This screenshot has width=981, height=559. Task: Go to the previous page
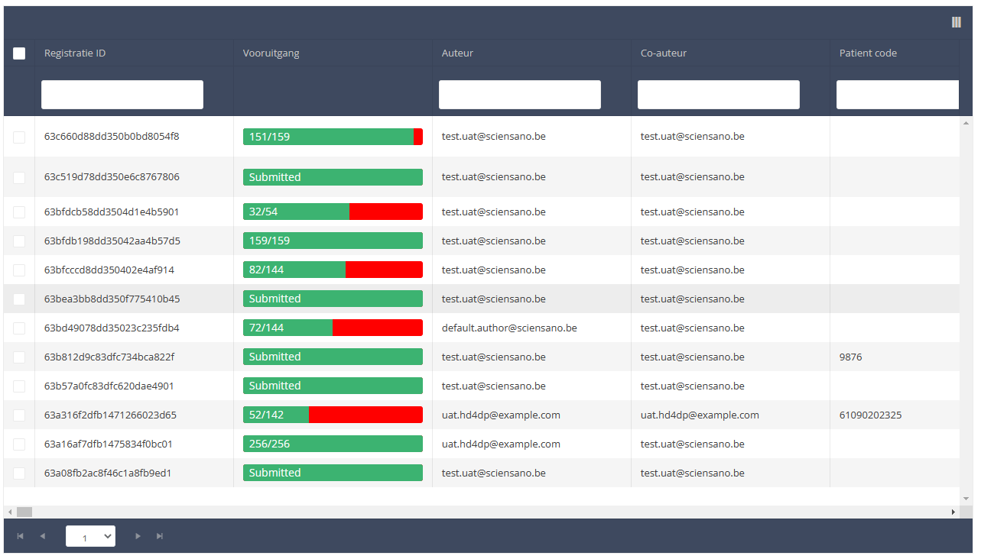pos(43,536)
